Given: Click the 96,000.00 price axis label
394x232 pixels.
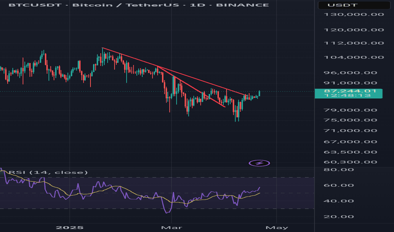Looking at the screenshot, I should tap(350, 73).
